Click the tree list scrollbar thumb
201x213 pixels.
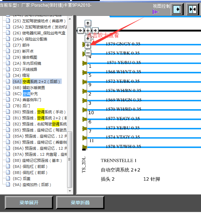(70, 160)
